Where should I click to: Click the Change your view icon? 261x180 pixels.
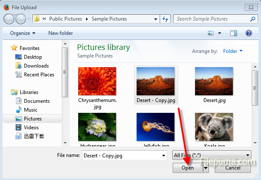(211, 33)
